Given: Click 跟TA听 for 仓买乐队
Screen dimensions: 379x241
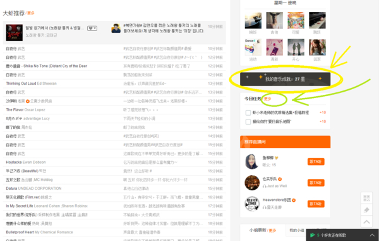Looking at the screenshot, I should tap(316, 183).
